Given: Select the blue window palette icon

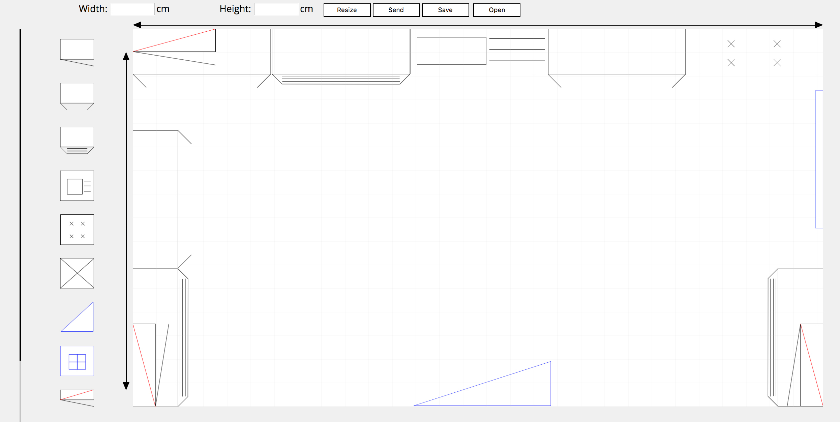Looking at the screenshot, I should (77, 361).
